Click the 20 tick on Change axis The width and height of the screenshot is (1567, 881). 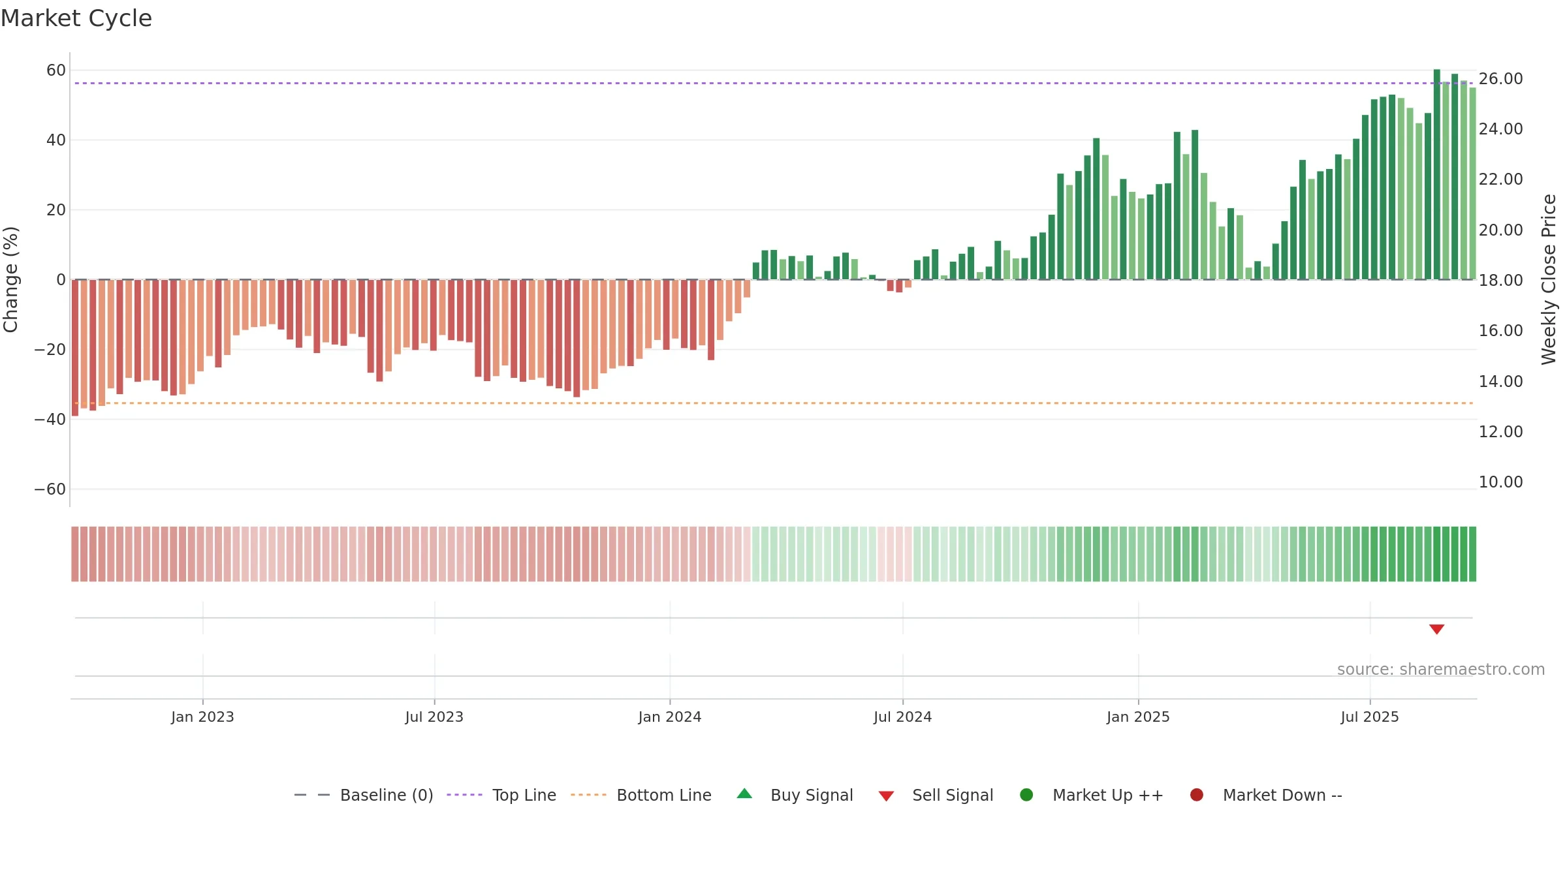coord(56,210)
